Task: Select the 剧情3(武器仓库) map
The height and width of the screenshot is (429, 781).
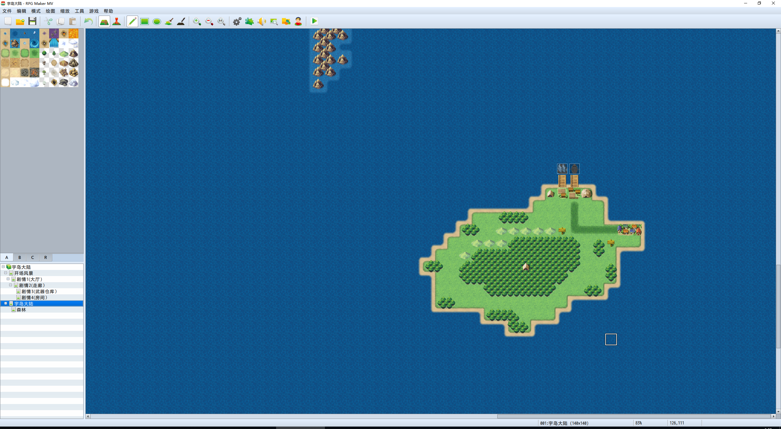Action: pos(39,292)
